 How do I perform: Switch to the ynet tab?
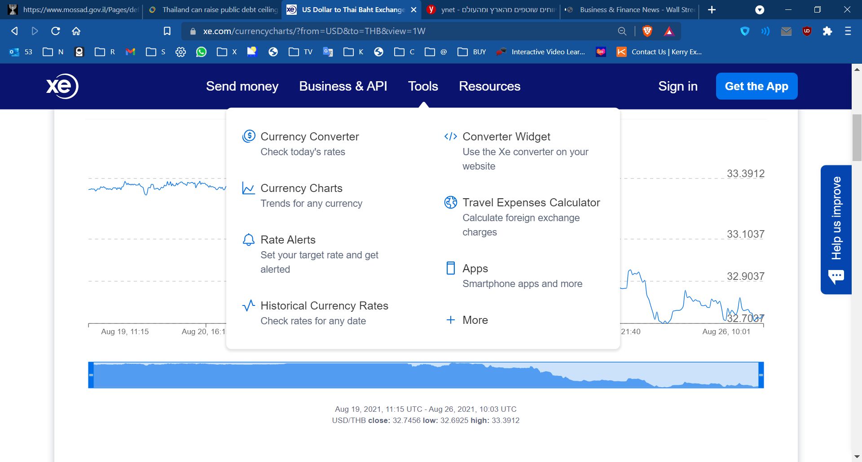[x=491, y=9]
